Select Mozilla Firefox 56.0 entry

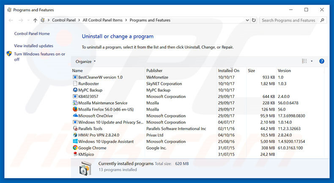tap(106, 109)
